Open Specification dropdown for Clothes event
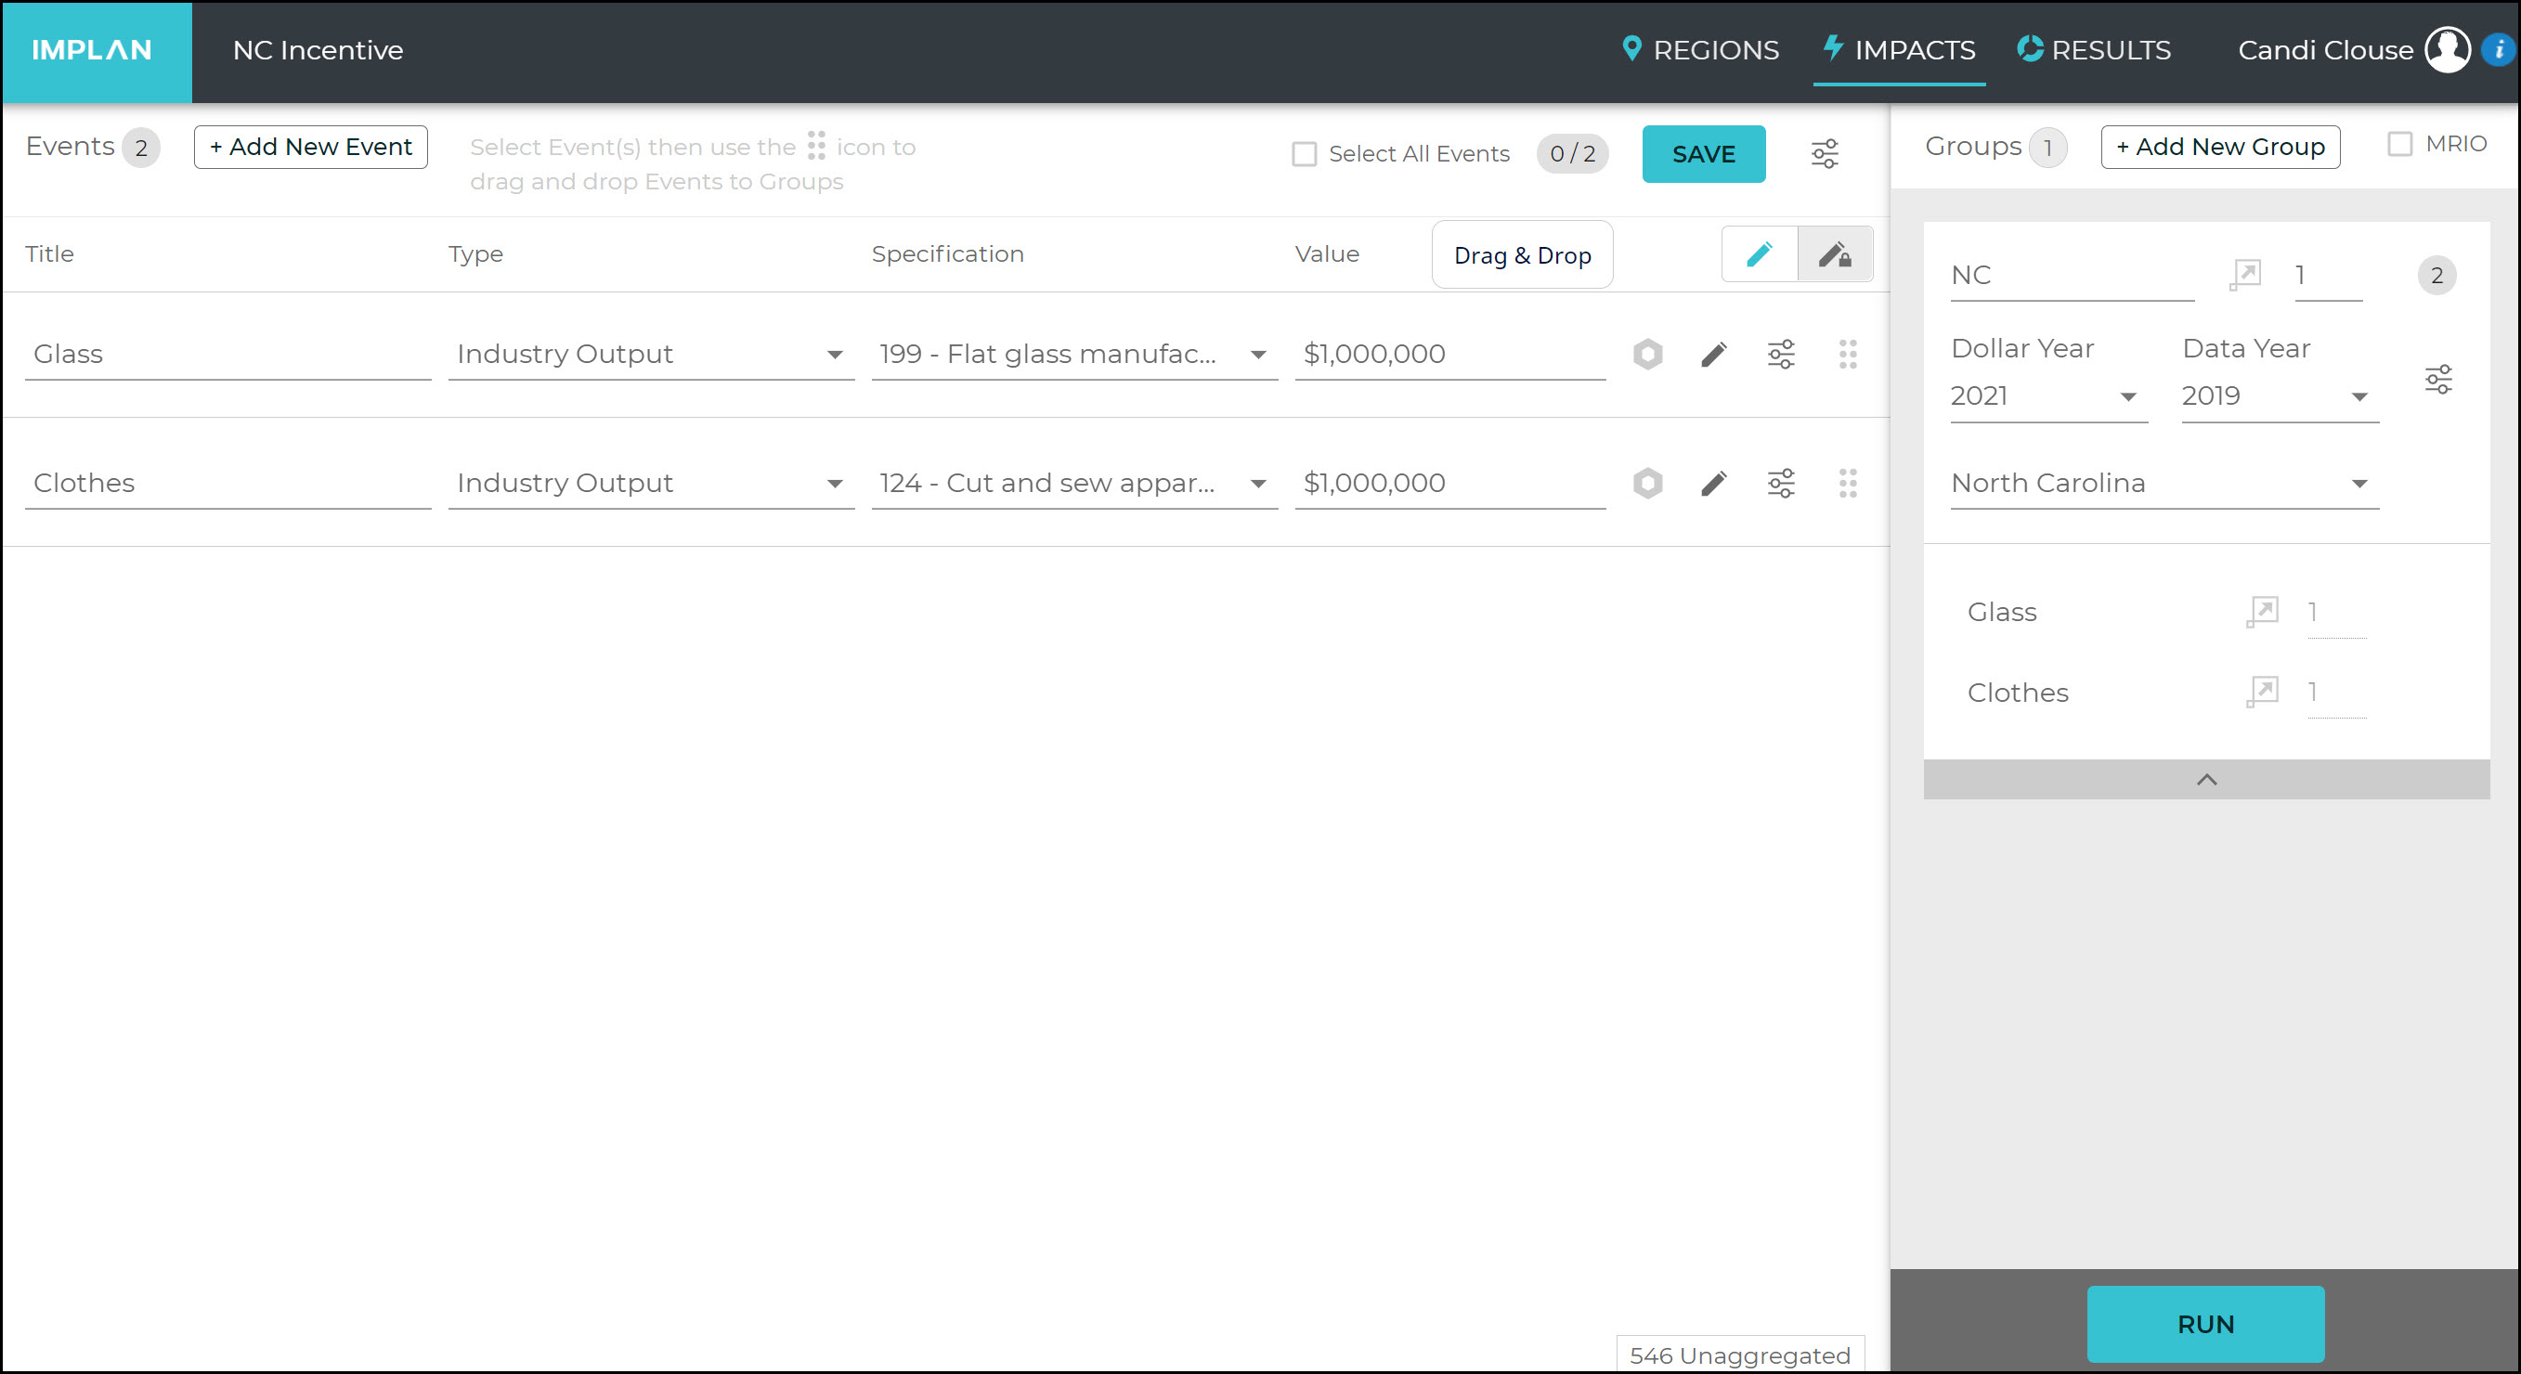The width and height of the screenshot is (2521, 1374). point(1073,484)
